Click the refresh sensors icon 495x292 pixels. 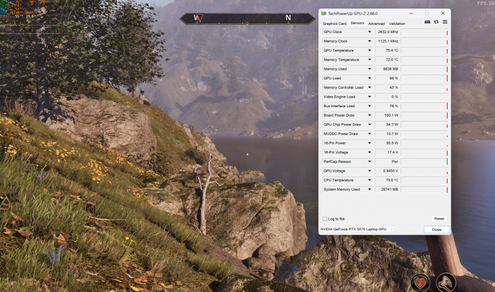click(x=436, y=22)
